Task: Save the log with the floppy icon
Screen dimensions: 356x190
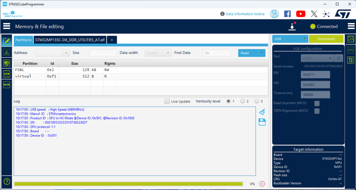Action: 262,122
